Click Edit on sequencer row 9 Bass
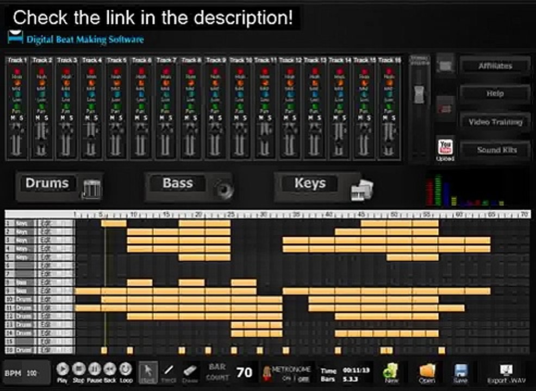 [x=55, y=291]
